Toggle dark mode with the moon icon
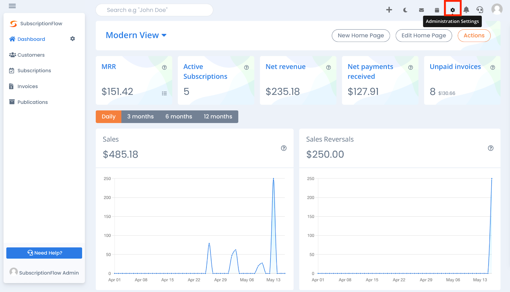 point(405,10)
